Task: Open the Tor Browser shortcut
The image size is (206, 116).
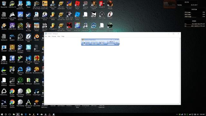Action: click(28, 81)
